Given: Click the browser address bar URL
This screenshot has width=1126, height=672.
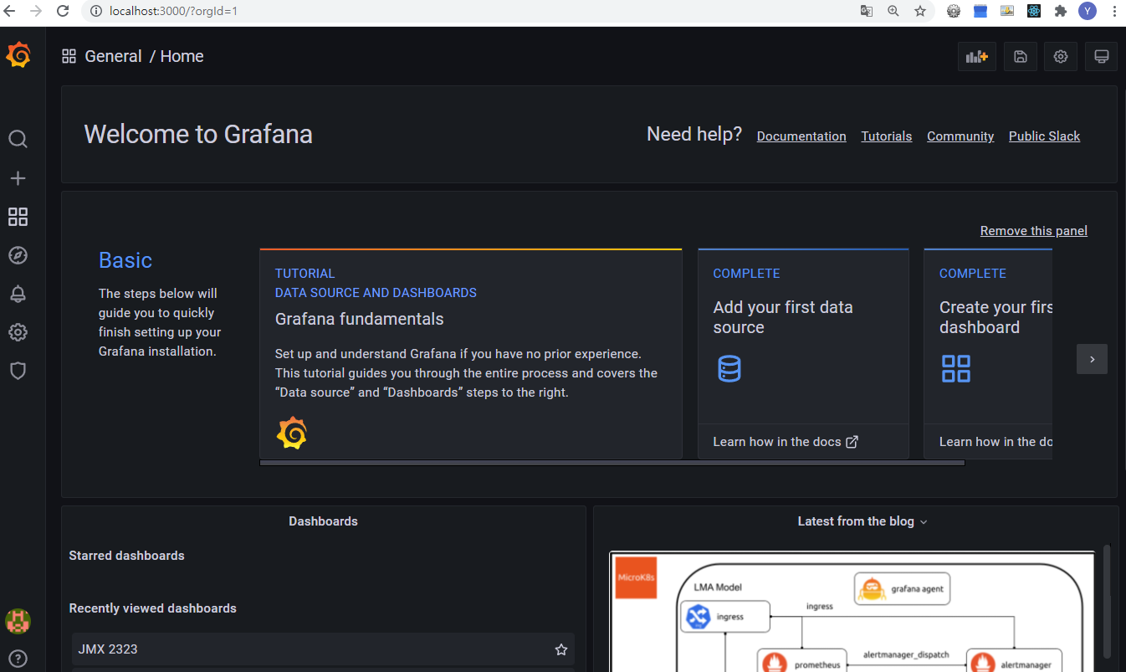Looking at the screenshot, I should click(x=173, y=11).
